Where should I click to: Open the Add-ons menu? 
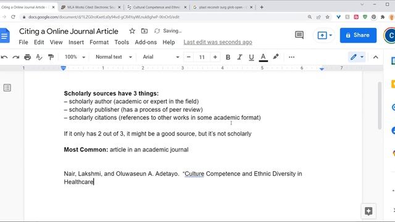[146, 43]
